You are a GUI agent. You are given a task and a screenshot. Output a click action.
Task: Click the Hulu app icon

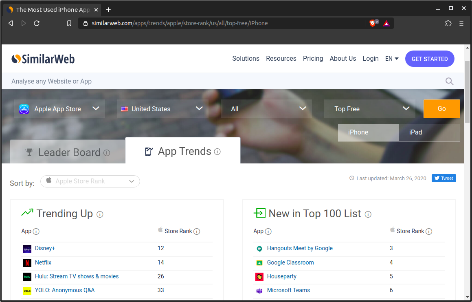point(27,277)
